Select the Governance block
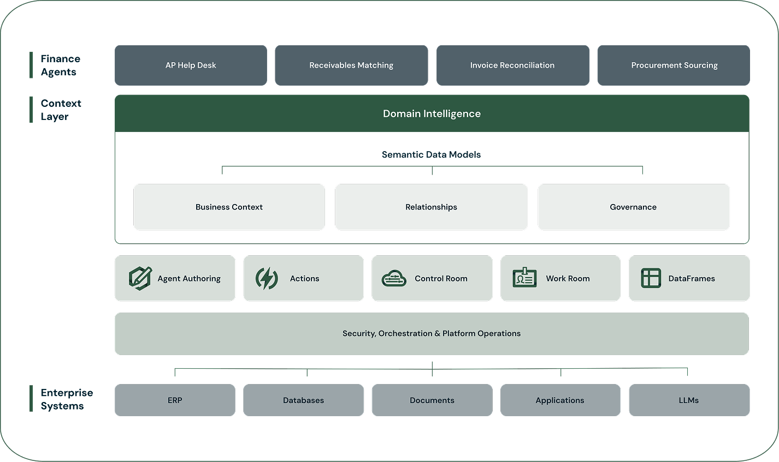Image resolution: width=779 pixels, height=462 pixels. (x=633, y=207)
